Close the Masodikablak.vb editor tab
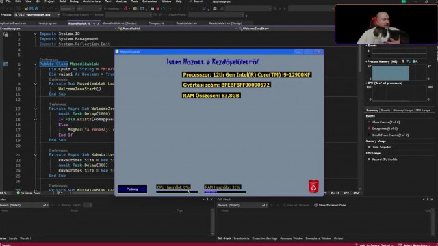Viewport: 438px width, 246px height. 98,23
